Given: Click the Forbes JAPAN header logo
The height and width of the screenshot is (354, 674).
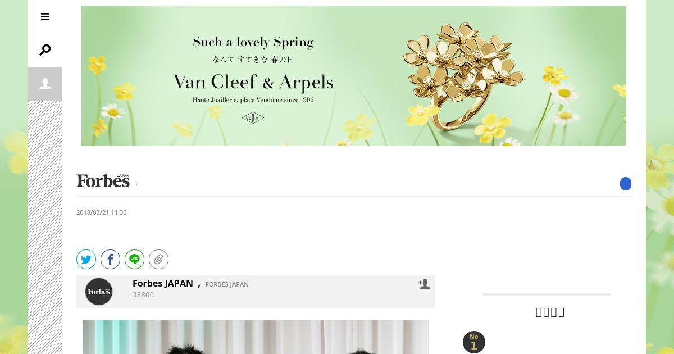Looking at the screenshot, I should [103, 180].
